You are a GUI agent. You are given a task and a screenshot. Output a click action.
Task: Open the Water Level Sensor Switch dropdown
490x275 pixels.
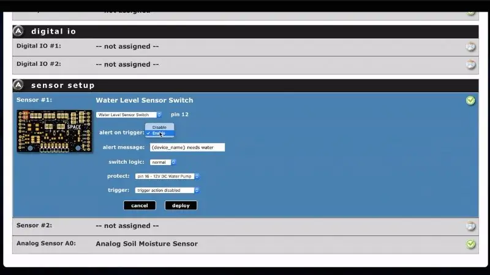129,115
